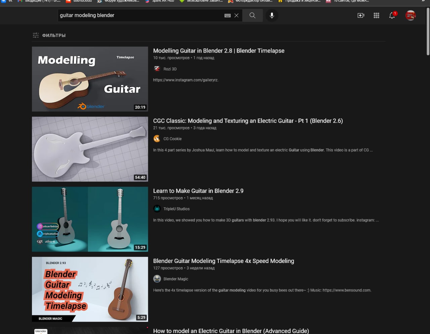Open CGC Classic Electric Guitar Pt 1 title
This screenshot has height=334, width=430.
click(x=248, y=121)
